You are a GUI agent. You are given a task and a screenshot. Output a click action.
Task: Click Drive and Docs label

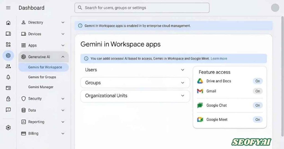click(x=219, y=81)
